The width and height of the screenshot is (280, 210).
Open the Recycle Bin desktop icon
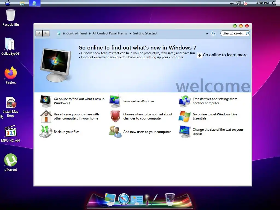pos(11,18)
